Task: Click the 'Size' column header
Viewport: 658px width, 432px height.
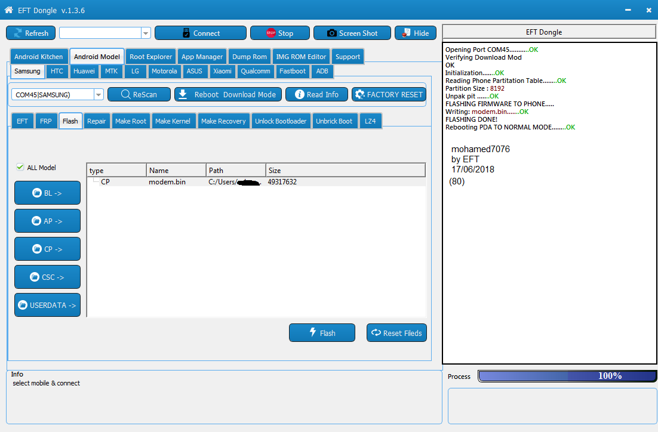Action: coord(345,170)
